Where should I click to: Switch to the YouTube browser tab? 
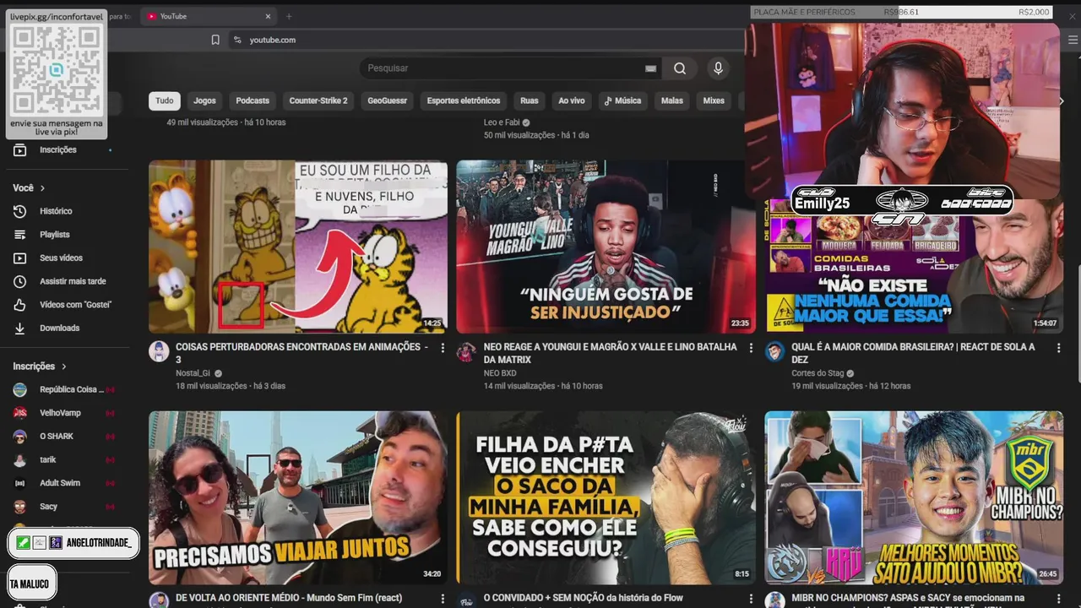[x=209, y=16]
